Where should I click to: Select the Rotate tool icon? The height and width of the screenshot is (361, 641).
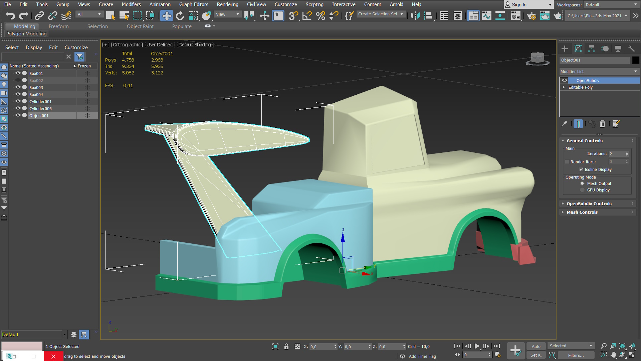(x=180, y=16)
